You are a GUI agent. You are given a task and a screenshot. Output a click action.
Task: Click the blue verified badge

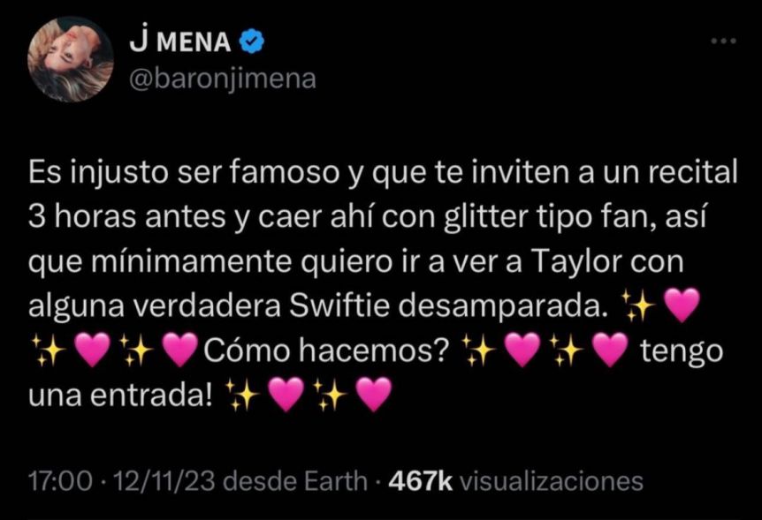coord(252,41)
